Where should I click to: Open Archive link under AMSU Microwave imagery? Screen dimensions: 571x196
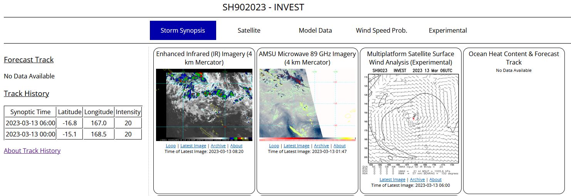[x=321, y=146]
